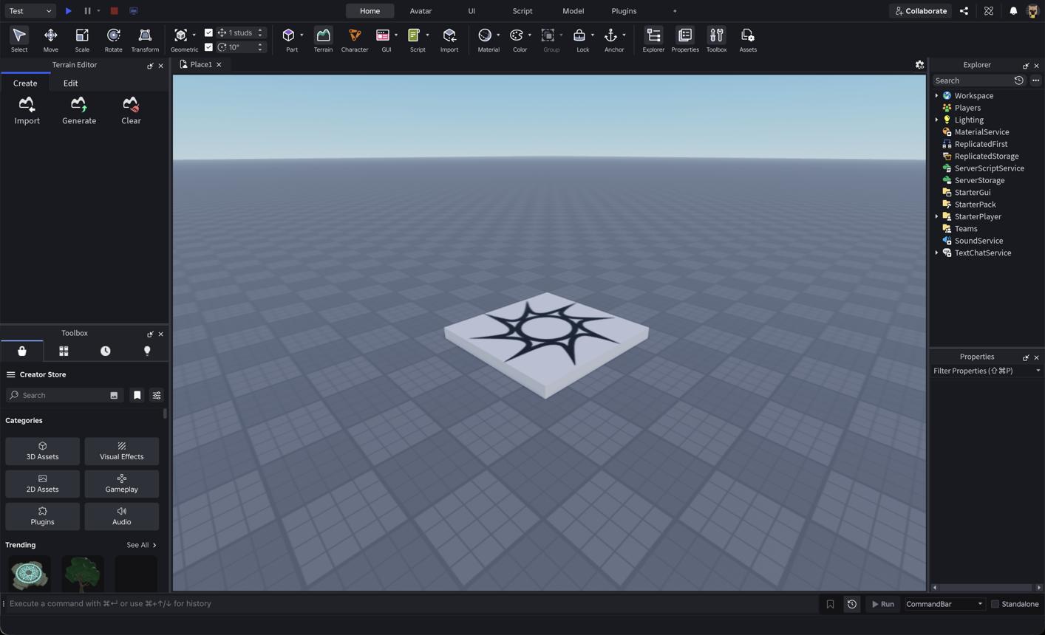Image resolution: width=1045 pixels, height=635 pixels.
Task: Expand the Workspace tree node
Action: point(936,96)
